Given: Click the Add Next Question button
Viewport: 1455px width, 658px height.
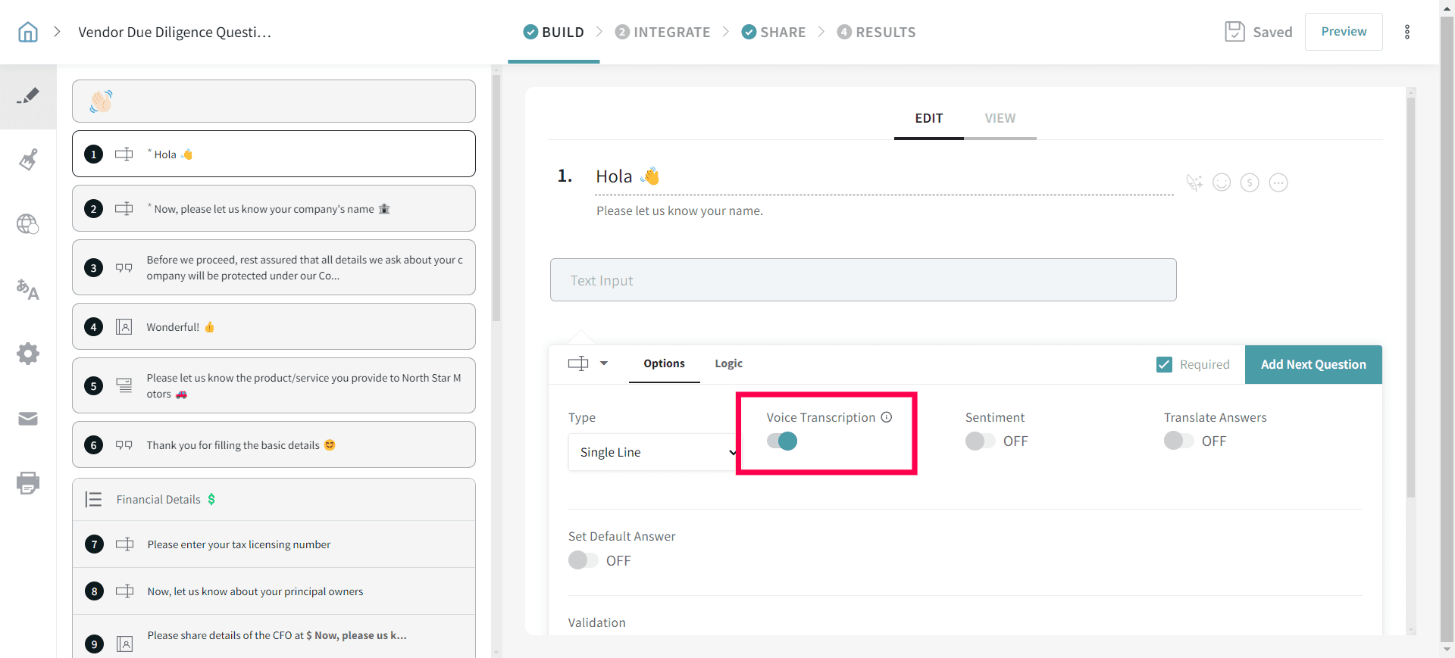Looking at the screenshot, I should (1313, 365).
